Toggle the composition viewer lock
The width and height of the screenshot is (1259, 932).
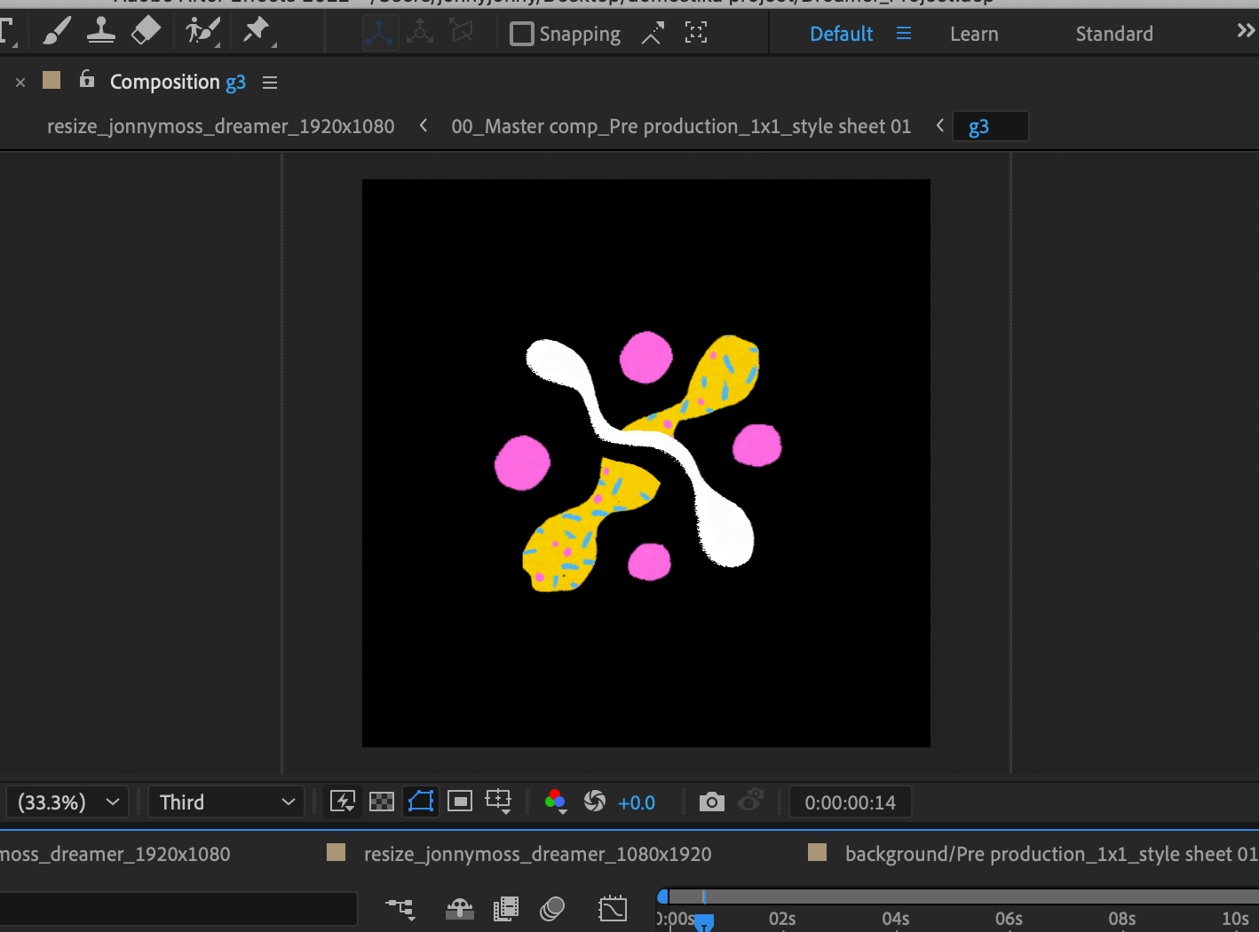[87, 80]
